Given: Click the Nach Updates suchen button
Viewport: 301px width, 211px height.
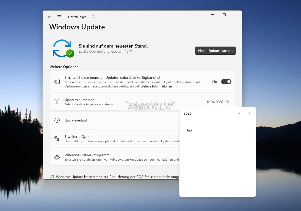Looking at the screenshot, I should coord(215,51).
